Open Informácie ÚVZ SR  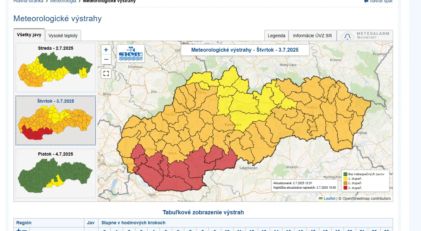click(312, 36)
